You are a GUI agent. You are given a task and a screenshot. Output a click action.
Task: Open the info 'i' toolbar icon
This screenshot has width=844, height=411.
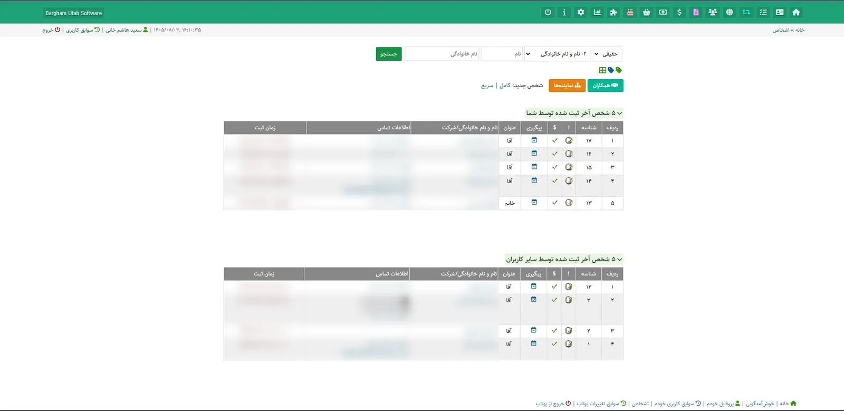point(564,13)
